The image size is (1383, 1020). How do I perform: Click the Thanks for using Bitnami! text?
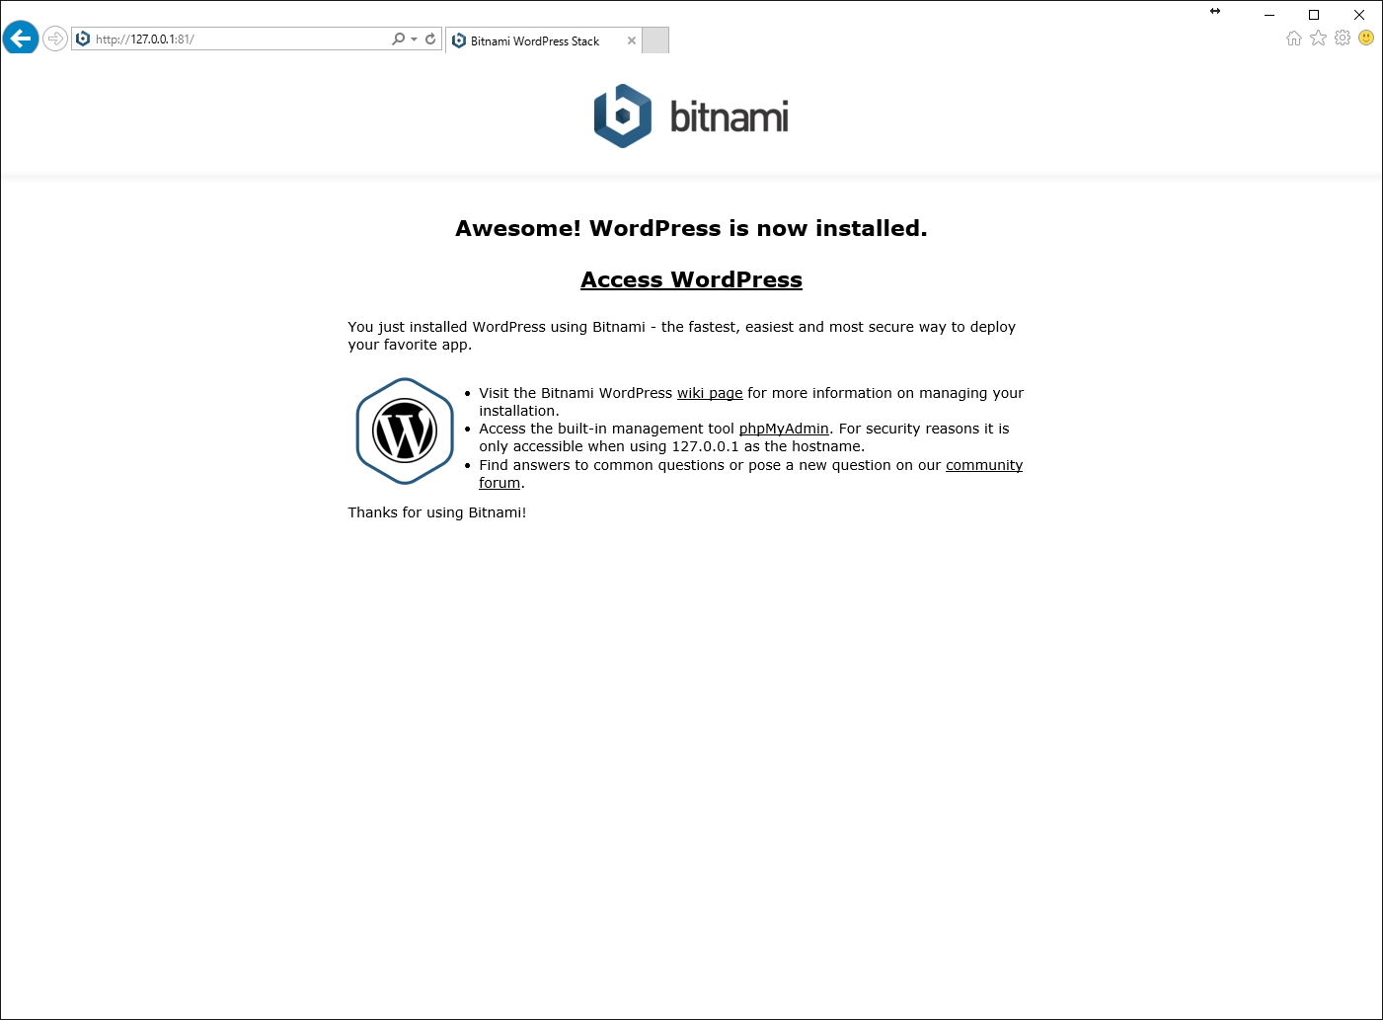[x=437, y=512]
